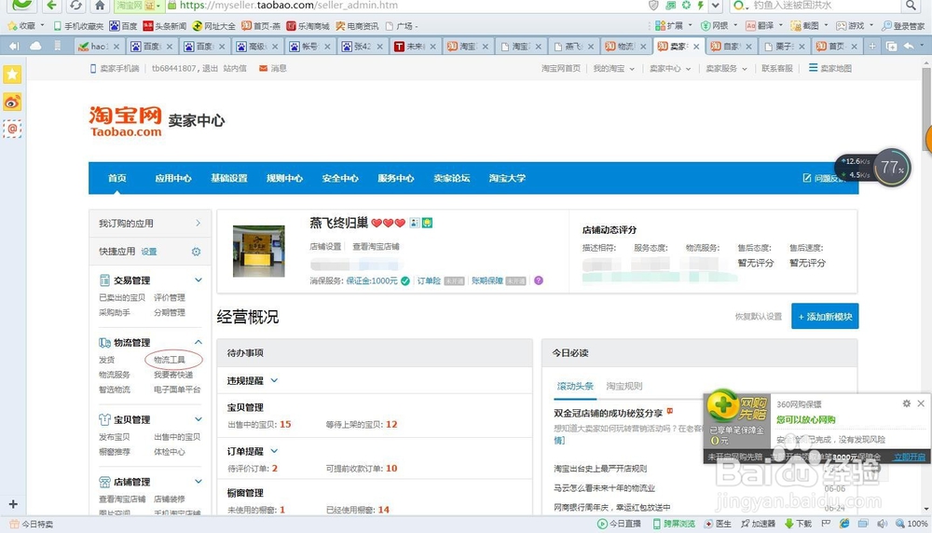Click the 添加新模块 button

[825, 316]
